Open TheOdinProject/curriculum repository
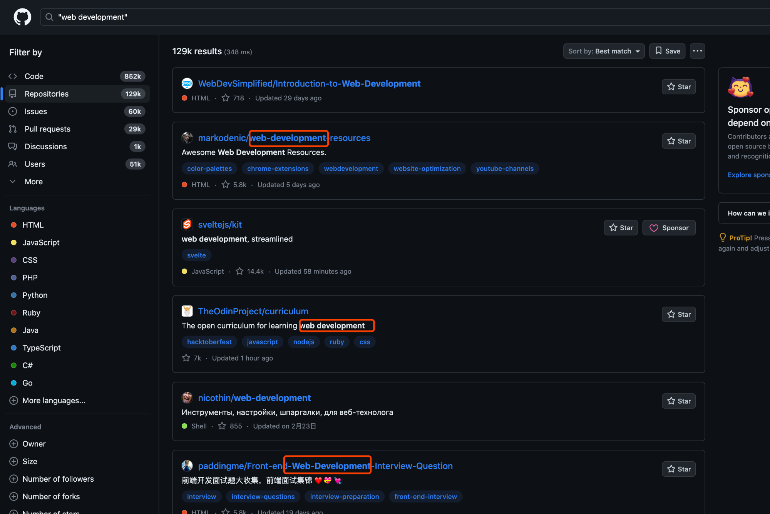Image resolution: width=770 pixels, height=514 pixels. pyautogui.click(x=253, y=311)
